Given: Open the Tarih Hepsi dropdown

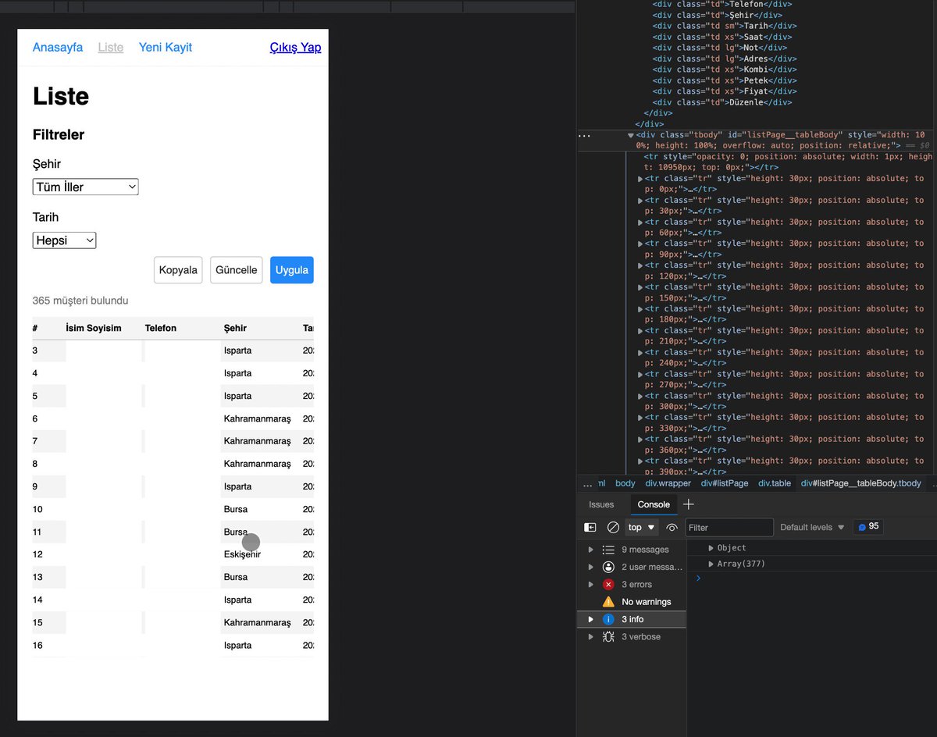Looking at the screenshot, I should 65,240.
